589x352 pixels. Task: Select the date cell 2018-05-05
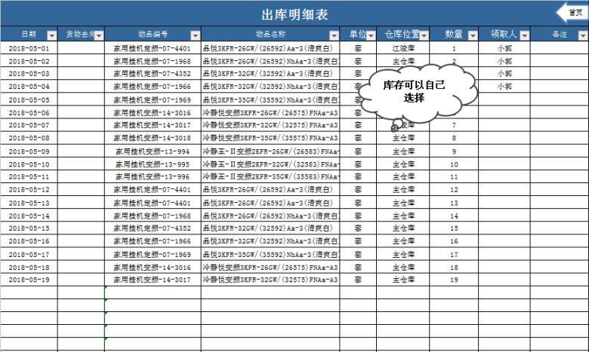[x=29, y=99]
